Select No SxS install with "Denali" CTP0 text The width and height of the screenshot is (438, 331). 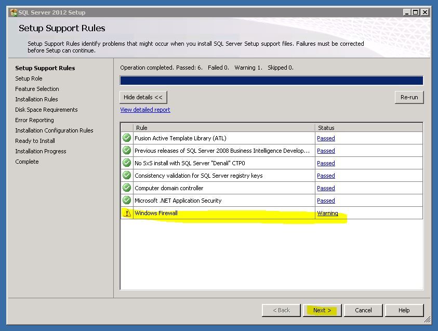pos(190,163)
